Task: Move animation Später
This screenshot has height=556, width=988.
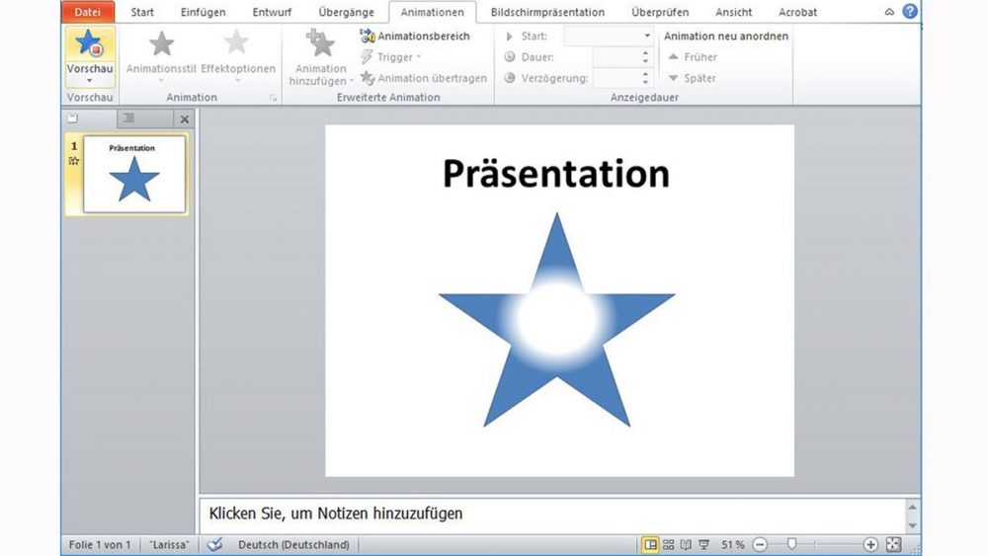Action: click(x=692, y=78)
